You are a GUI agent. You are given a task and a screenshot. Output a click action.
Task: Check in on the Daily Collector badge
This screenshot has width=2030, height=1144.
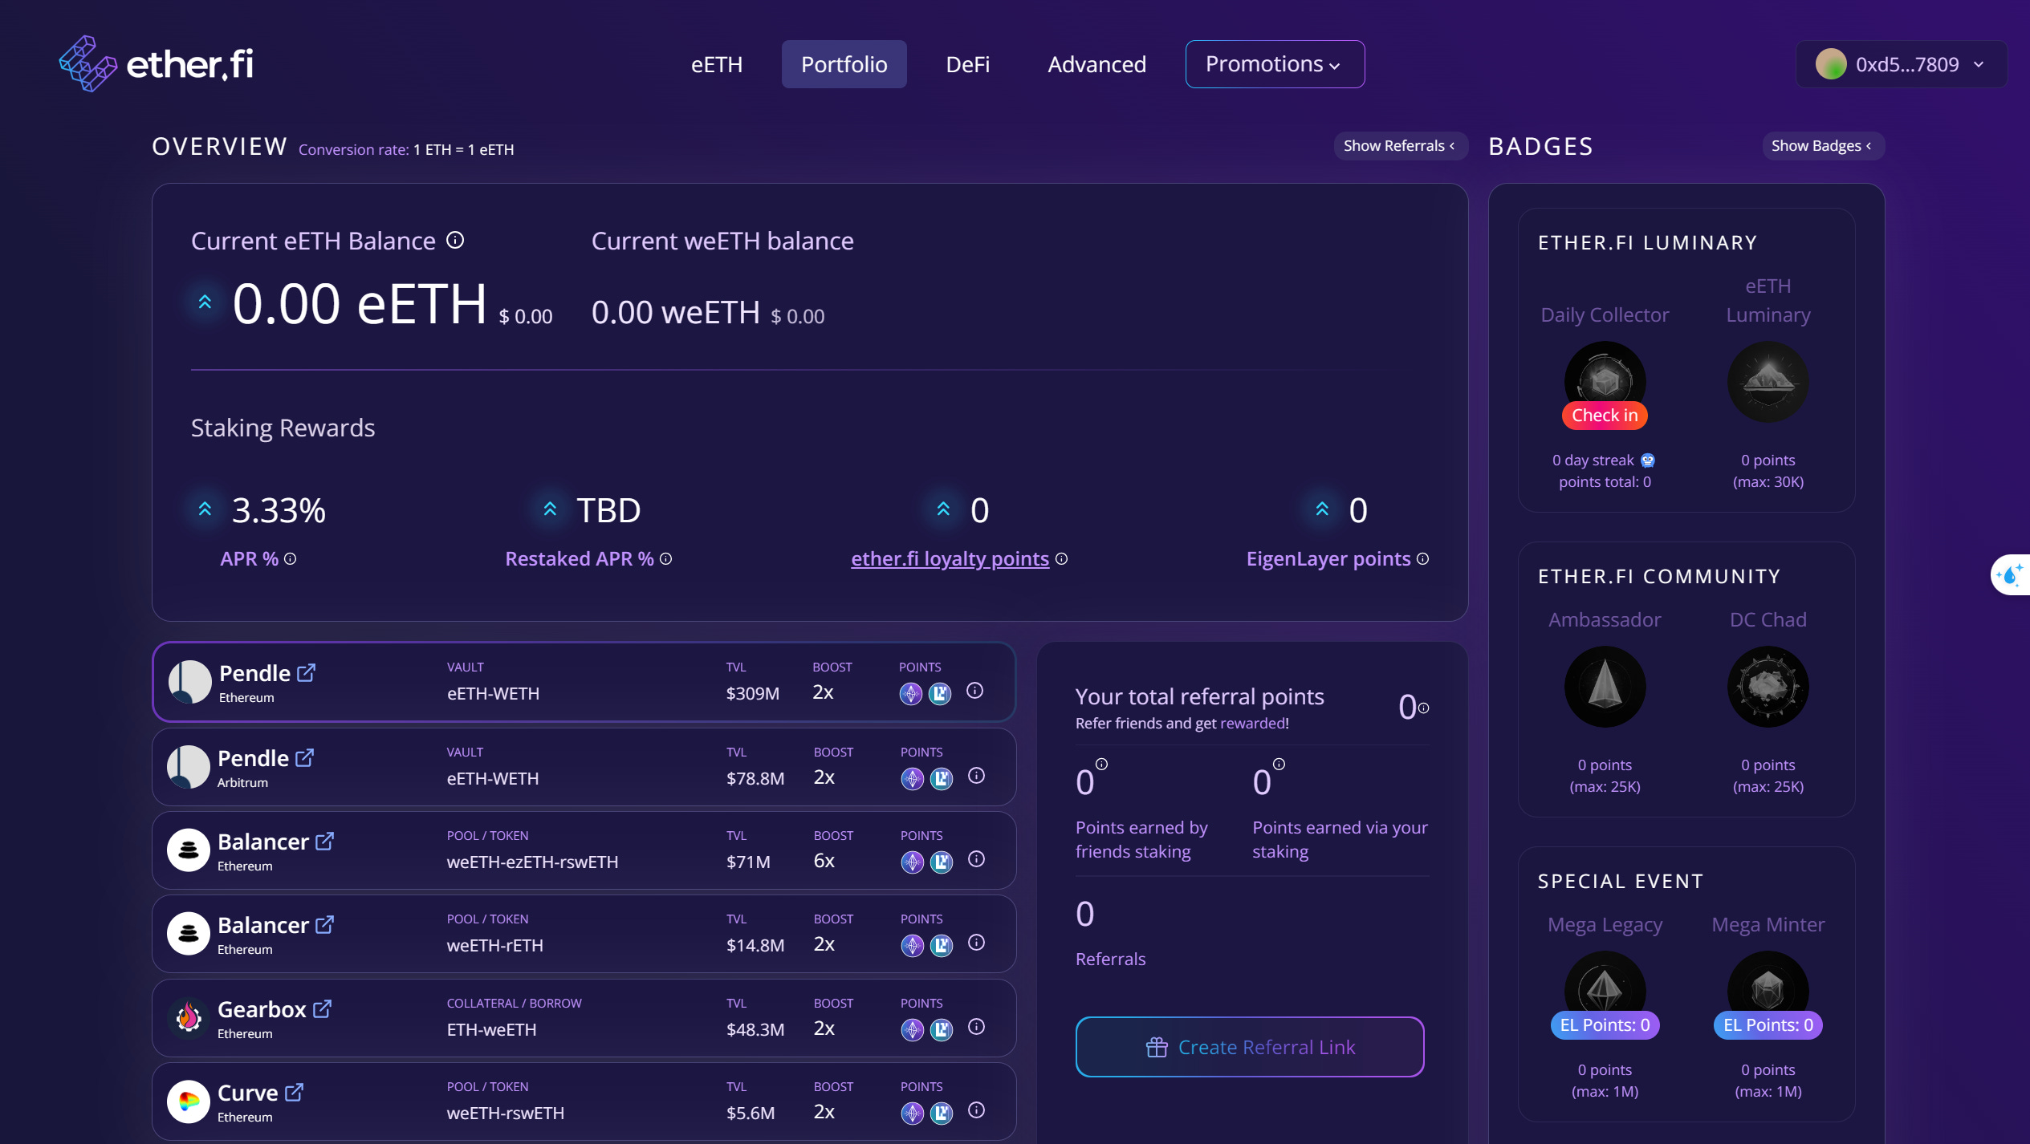click(1605, 415)
